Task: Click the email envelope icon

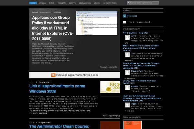Action: pyautogui.click(x=124, y=22)
